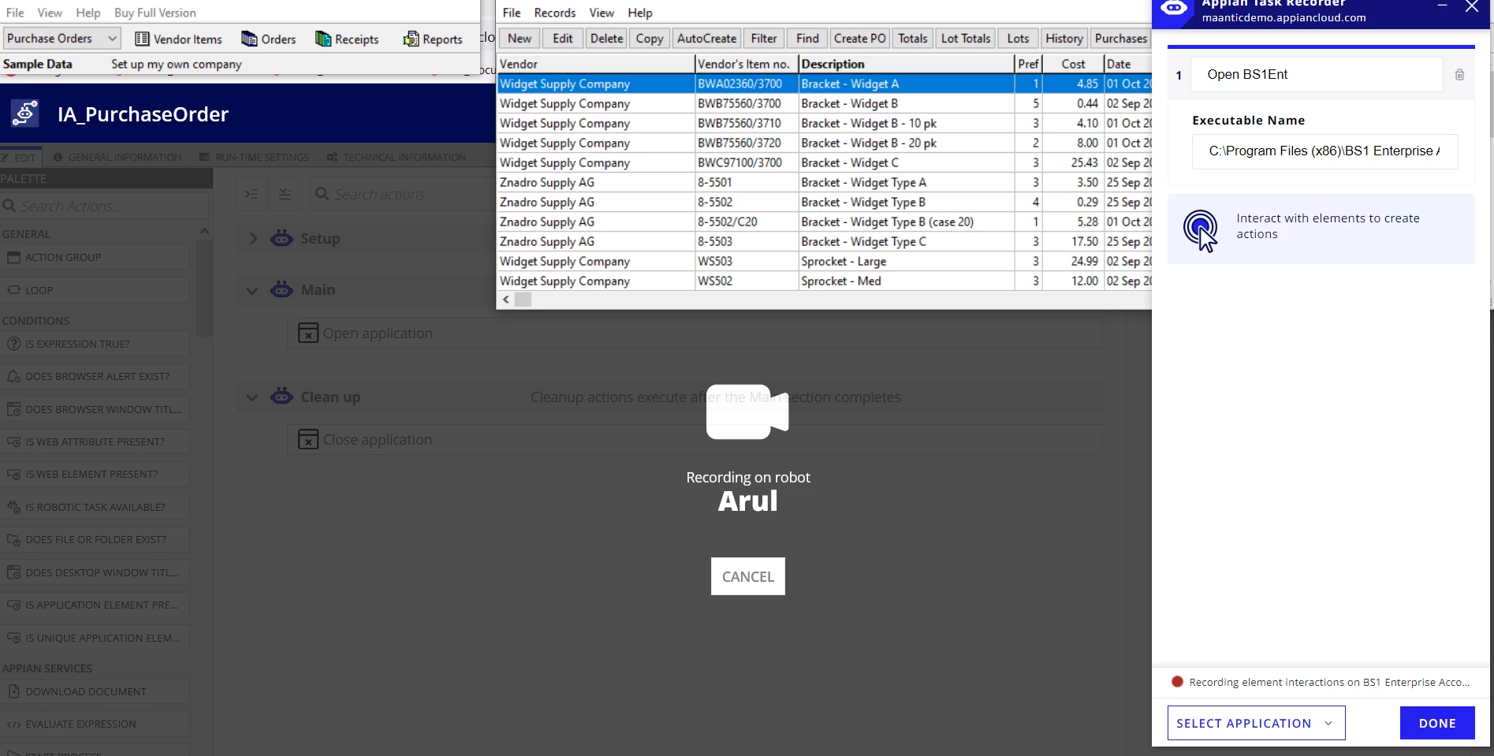Click the Find button
This screenshot has height=756, width=1494.
pyautogui.click(x=807, y=38)
